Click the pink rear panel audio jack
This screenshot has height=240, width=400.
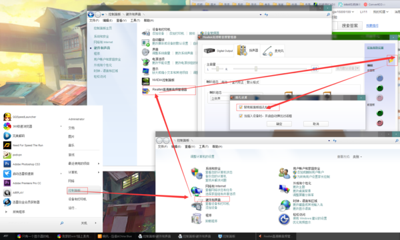tap(379, 98)
